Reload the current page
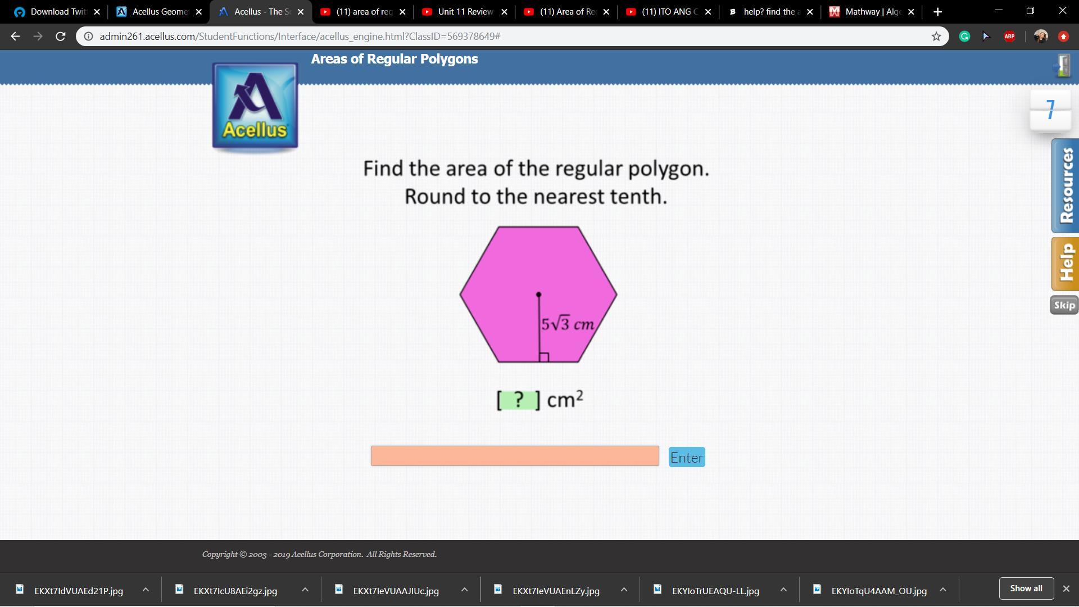Image resolution: width=1079 pixels, height=607 pixels. [x=61, y=37]
